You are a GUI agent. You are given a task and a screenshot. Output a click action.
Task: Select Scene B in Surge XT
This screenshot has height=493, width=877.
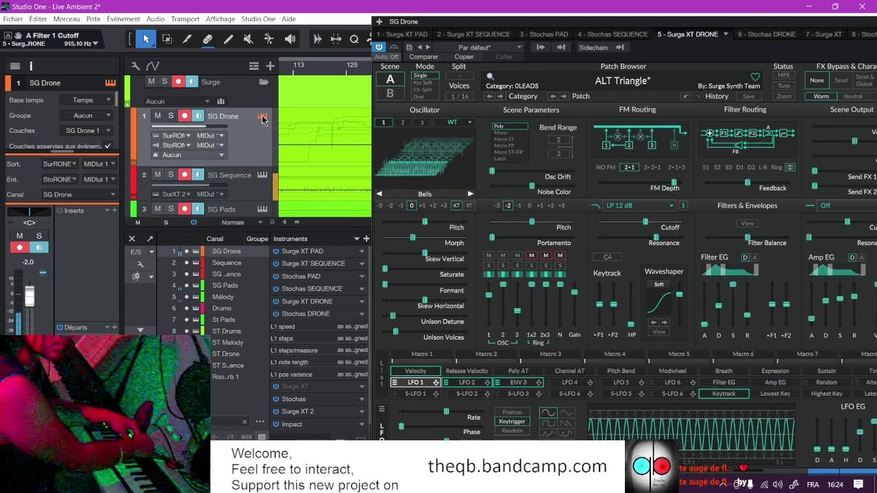(390, 94)
